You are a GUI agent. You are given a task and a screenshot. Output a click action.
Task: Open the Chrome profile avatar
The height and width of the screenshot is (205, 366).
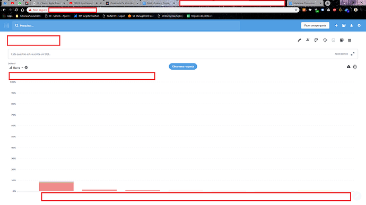(x=355, y=10)
